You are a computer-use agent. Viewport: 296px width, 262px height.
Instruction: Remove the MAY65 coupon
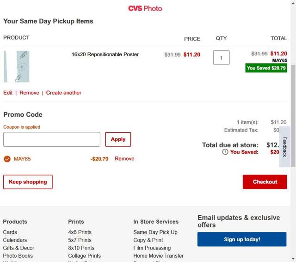[124, 159]
